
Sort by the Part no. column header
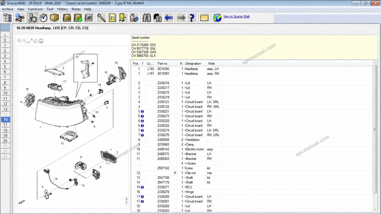coord(163,64)
